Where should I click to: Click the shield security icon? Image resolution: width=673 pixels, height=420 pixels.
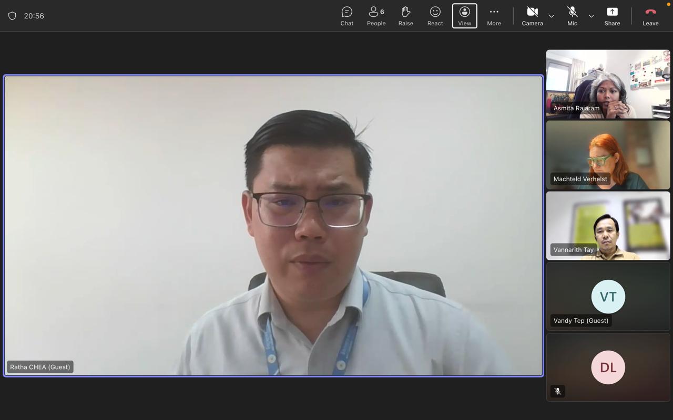coord(12,16)
